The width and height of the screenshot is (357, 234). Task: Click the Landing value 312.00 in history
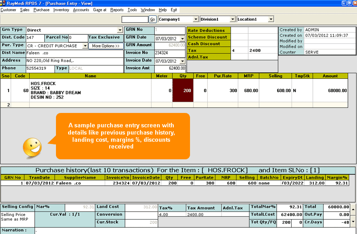[x=315, y=183]
